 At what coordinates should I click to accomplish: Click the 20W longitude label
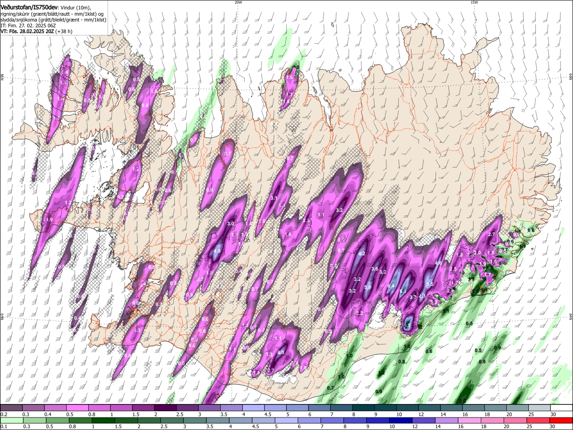pyautogui.click(x=238, y=2)
